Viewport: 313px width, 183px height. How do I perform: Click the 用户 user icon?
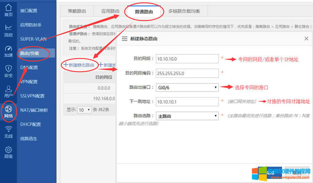click(8, 91)
